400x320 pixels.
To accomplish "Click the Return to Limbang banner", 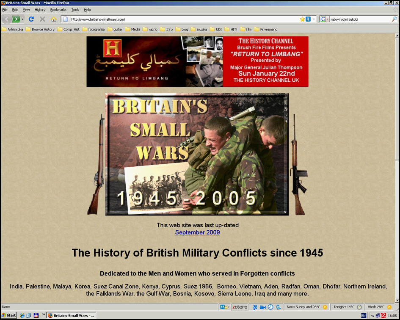I will coord(197,62).
